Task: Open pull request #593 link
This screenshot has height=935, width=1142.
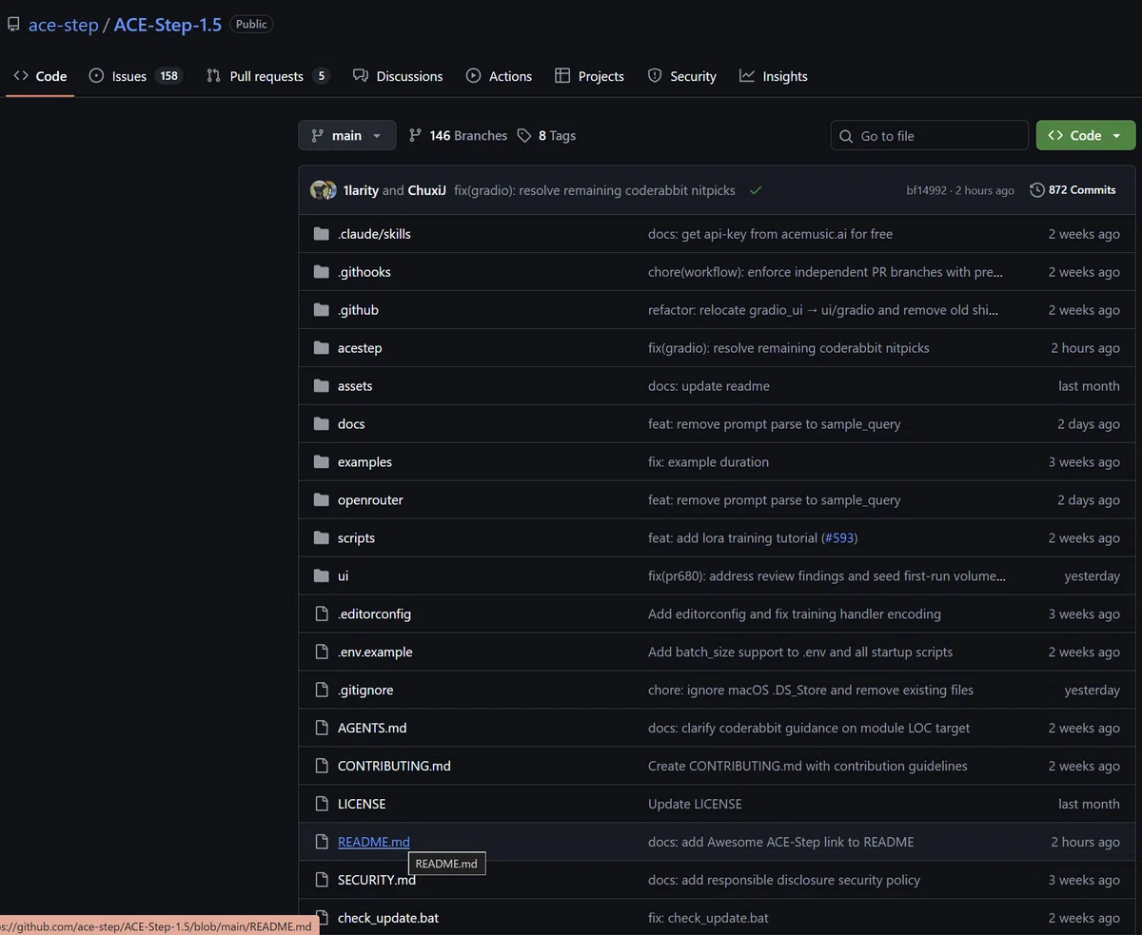Action: 838,538
